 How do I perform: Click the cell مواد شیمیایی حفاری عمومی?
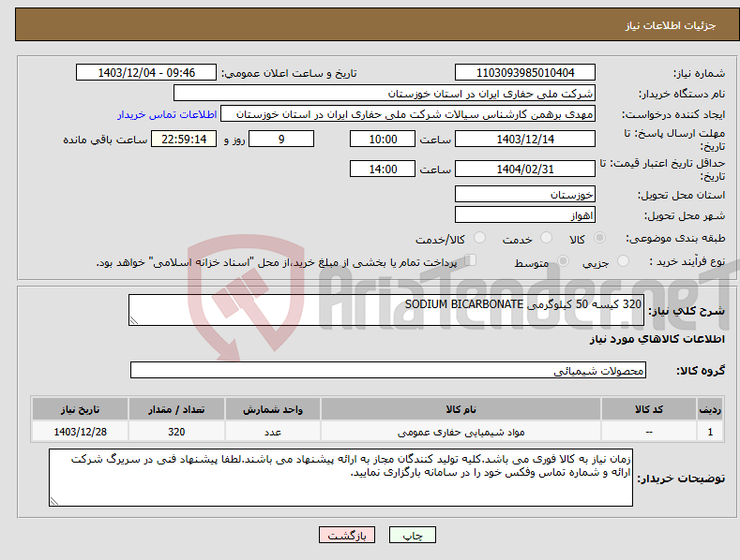[461, 432]
